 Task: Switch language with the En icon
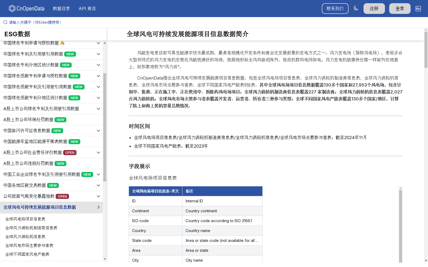click(x=418, y=9)
